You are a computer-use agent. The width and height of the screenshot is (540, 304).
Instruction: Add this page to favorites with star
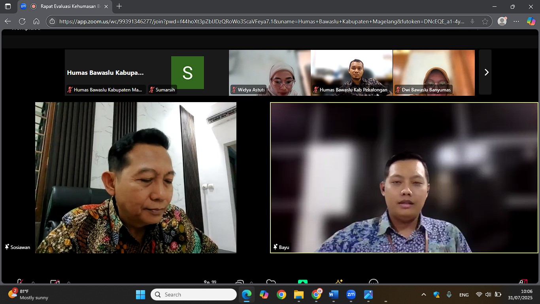[485, 21]
